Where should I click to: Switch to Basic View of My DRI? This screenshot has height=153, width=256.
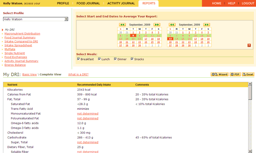[x=30, y=74]
